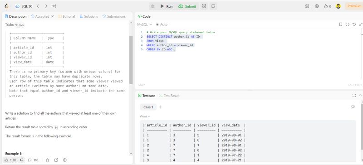
Task: Open the Solutions tab
Action: pos(88,16)
